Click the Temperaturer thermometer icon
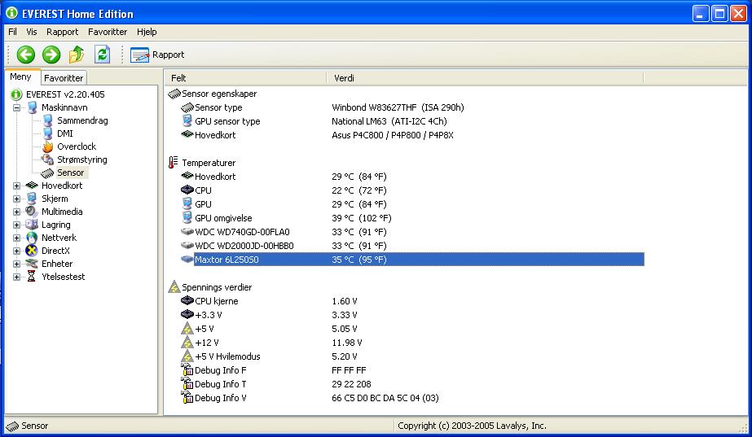Viewport: 752px width, 437px height. 174,163
